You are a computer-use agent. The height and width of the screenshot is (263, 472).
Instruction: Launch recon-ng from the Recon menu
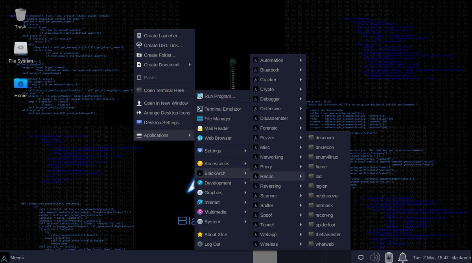pyautogui.click(x=326, y=215)
